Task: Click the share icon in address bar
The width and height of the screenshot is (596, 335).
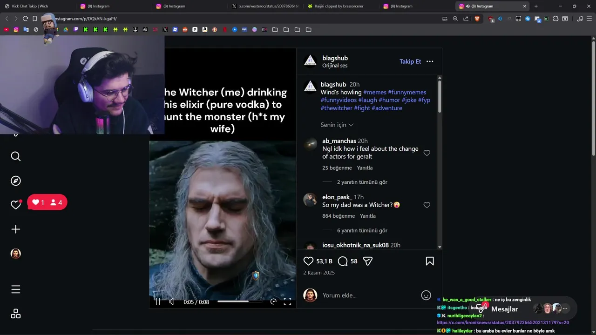Action: 466,19
